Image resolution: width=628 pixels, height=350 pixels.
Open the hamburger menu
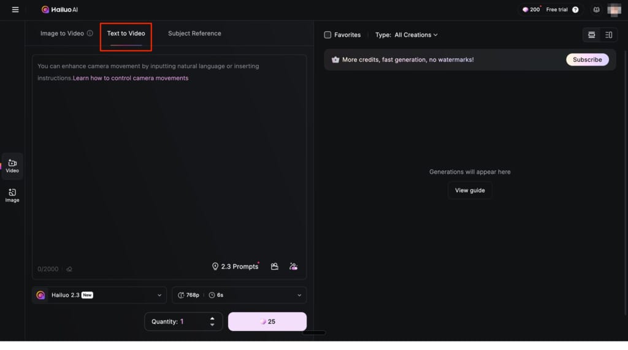point(15,10)
